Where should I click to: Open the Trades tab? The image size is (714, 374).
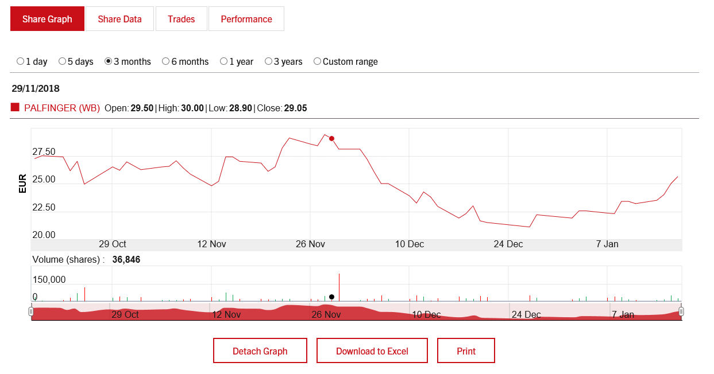click(181, 18)
